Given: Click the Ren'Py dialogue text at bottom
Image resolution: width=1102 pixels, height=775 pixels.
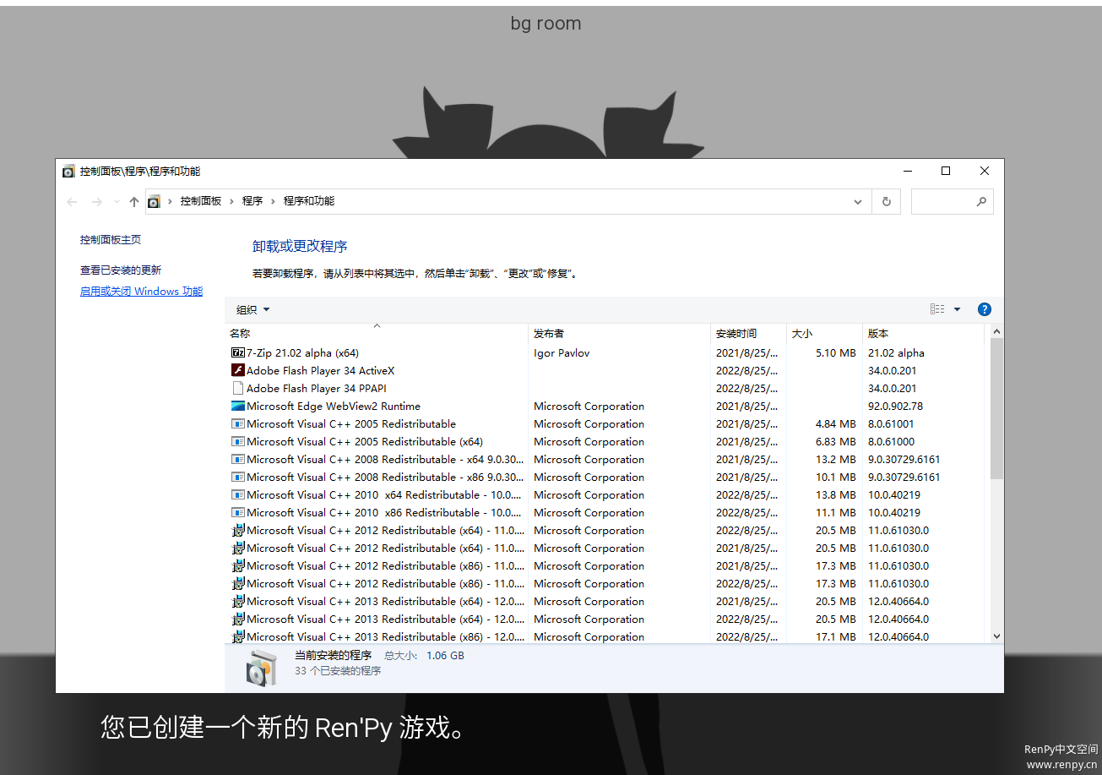Looking at the screenshot, I should (283, 727).
